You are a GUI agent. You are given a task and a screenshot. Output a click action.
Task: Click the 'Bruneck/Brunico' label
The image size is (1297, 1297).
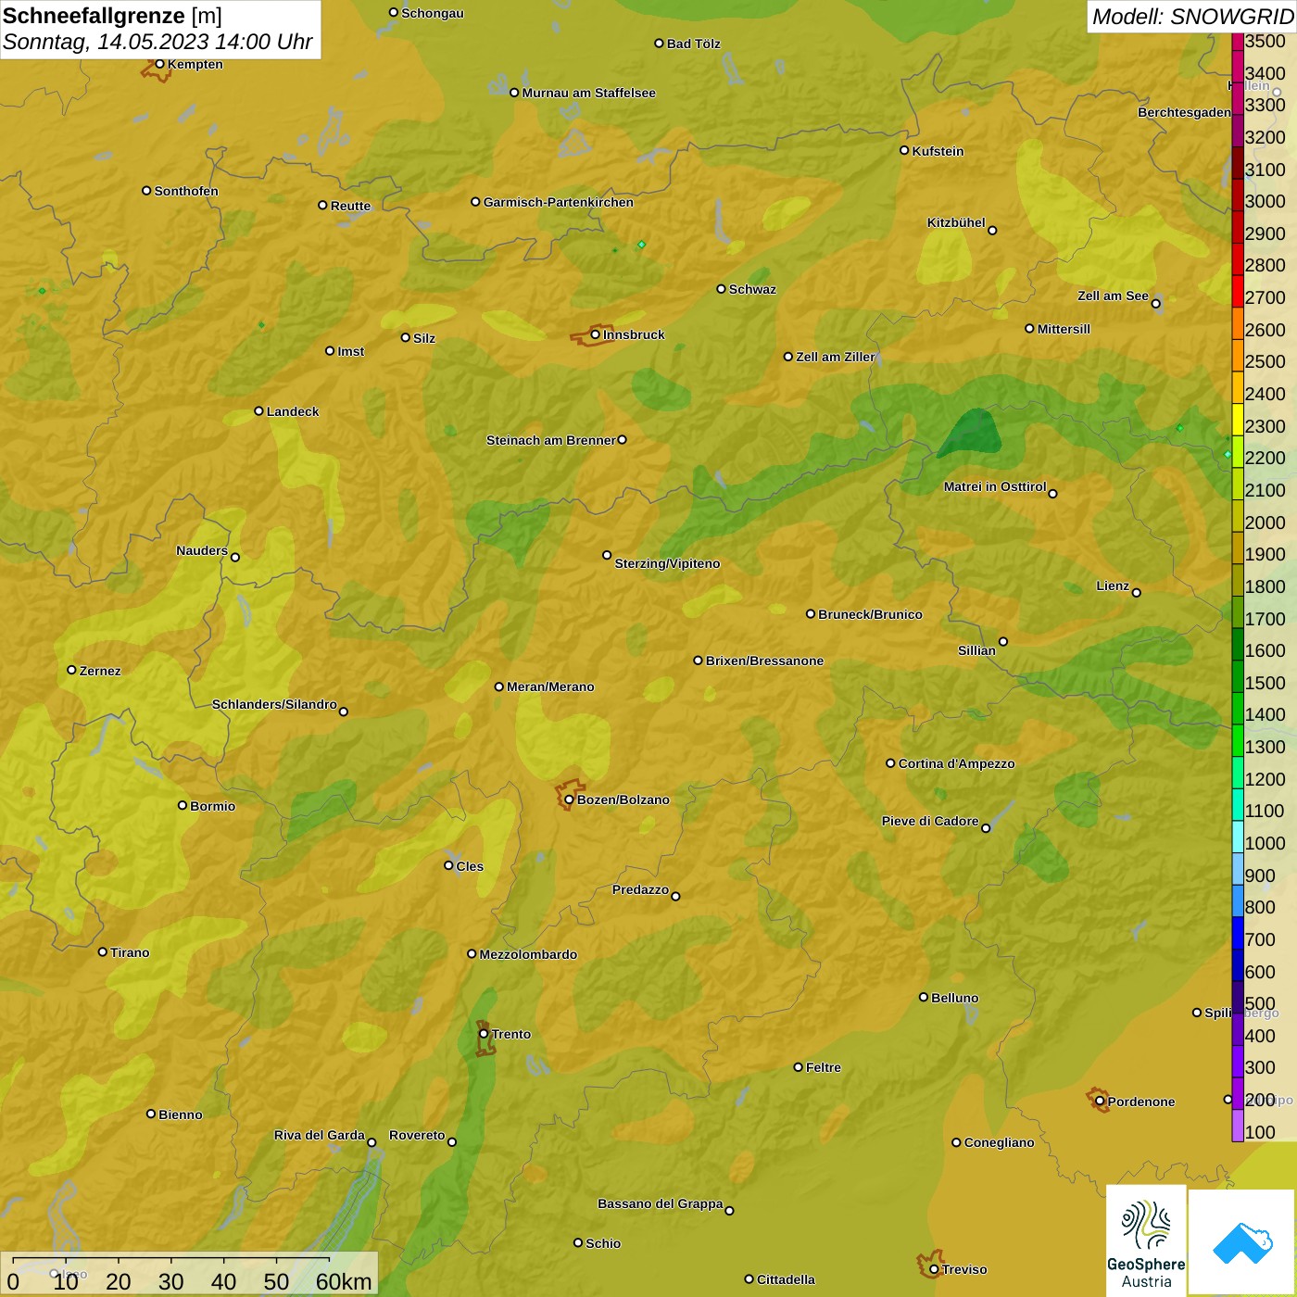point(871,614)
